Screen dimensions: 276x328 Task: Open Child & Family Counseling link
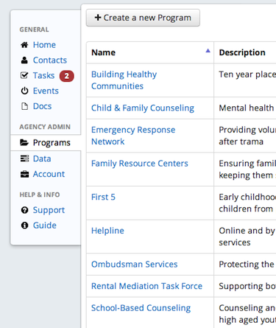[143, 108]
